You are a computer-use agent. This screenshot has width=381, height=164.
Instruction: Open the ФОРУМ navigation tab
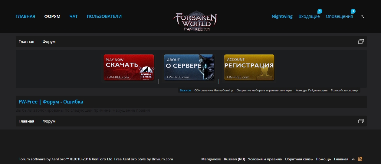(52, 16)
